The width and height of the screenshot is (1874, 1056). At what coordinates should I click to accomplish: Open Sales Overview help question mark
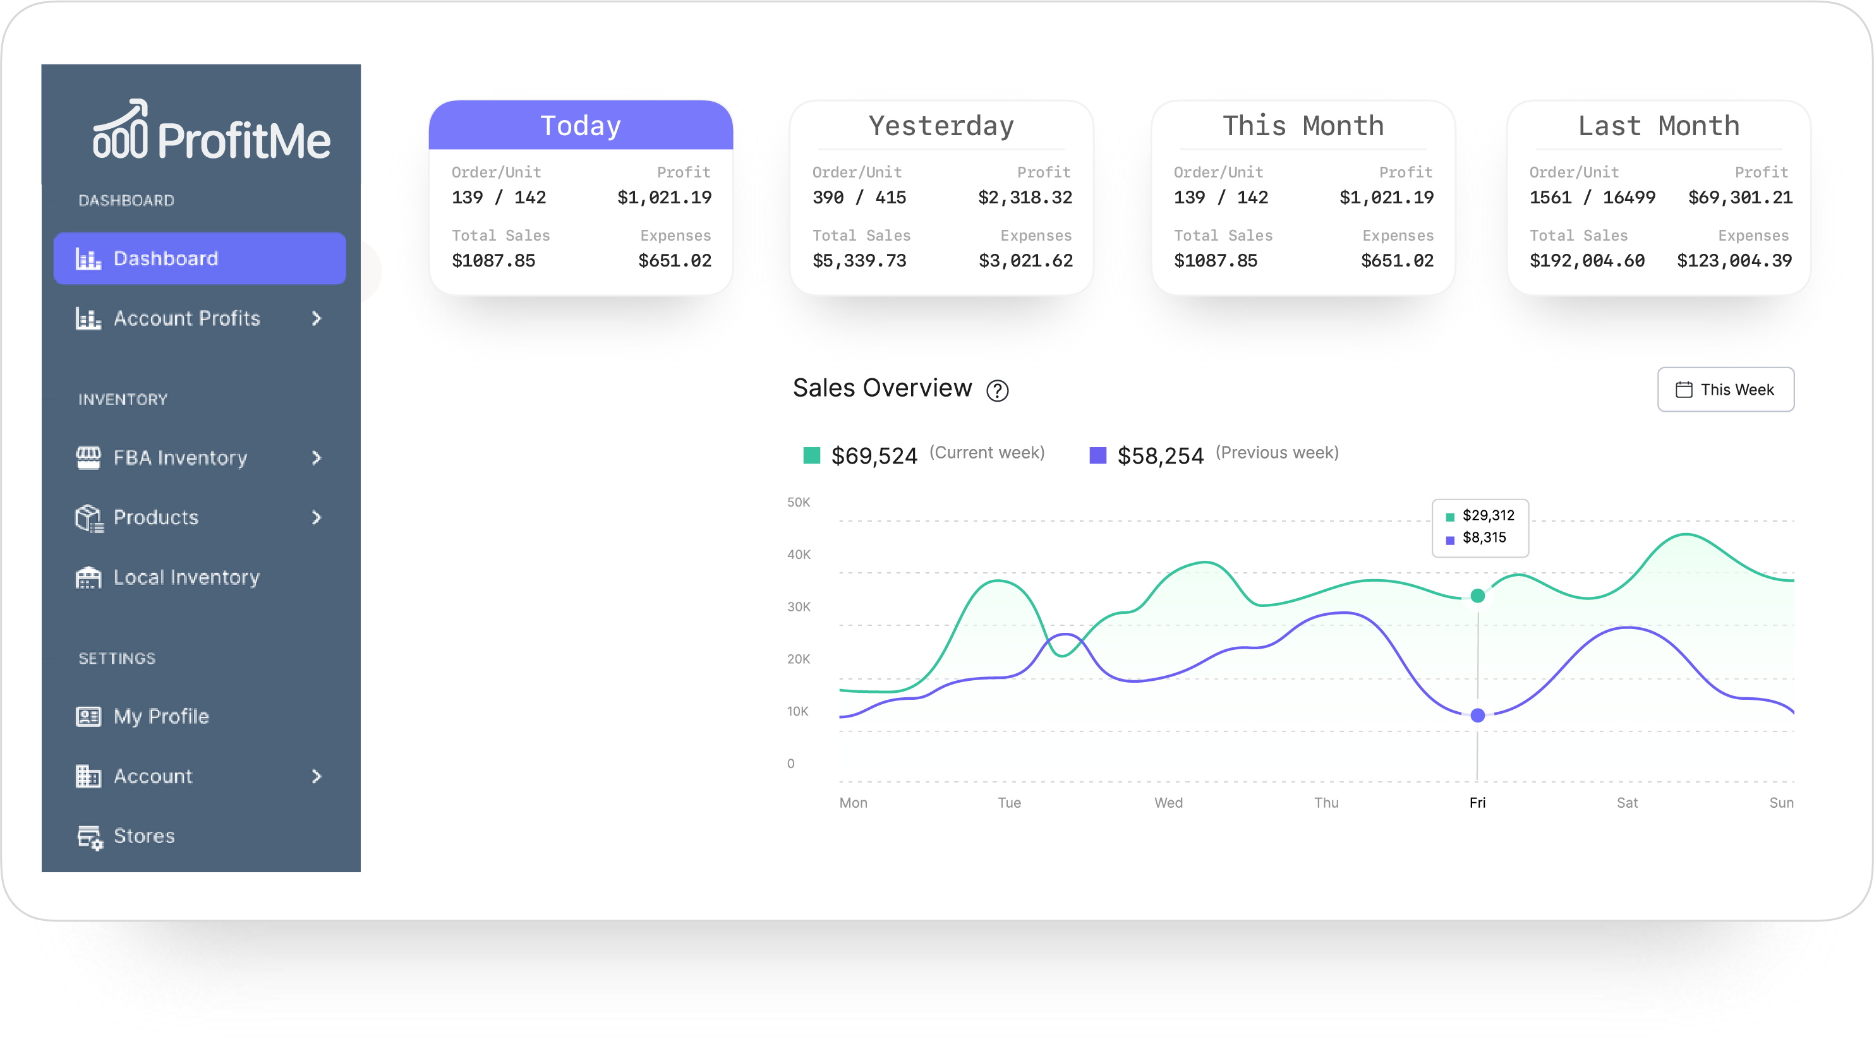pos(996,390)
